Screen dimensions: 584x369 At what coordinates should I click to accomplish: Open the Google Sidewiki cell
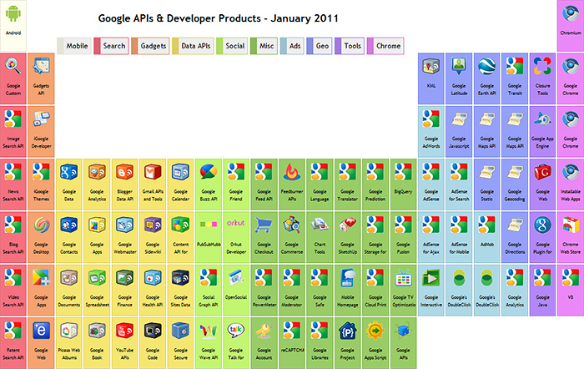coord(153,237)
